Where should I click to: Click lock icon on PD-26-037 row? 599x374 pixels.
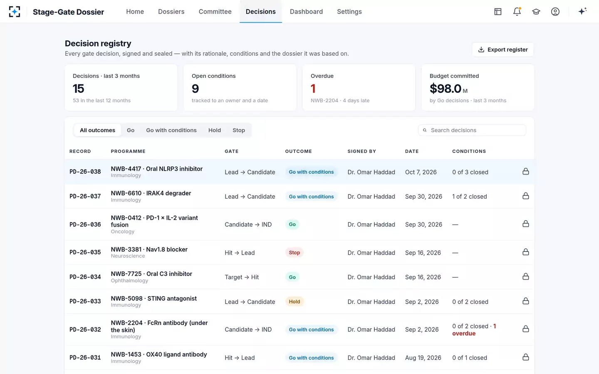coord(526,196)
